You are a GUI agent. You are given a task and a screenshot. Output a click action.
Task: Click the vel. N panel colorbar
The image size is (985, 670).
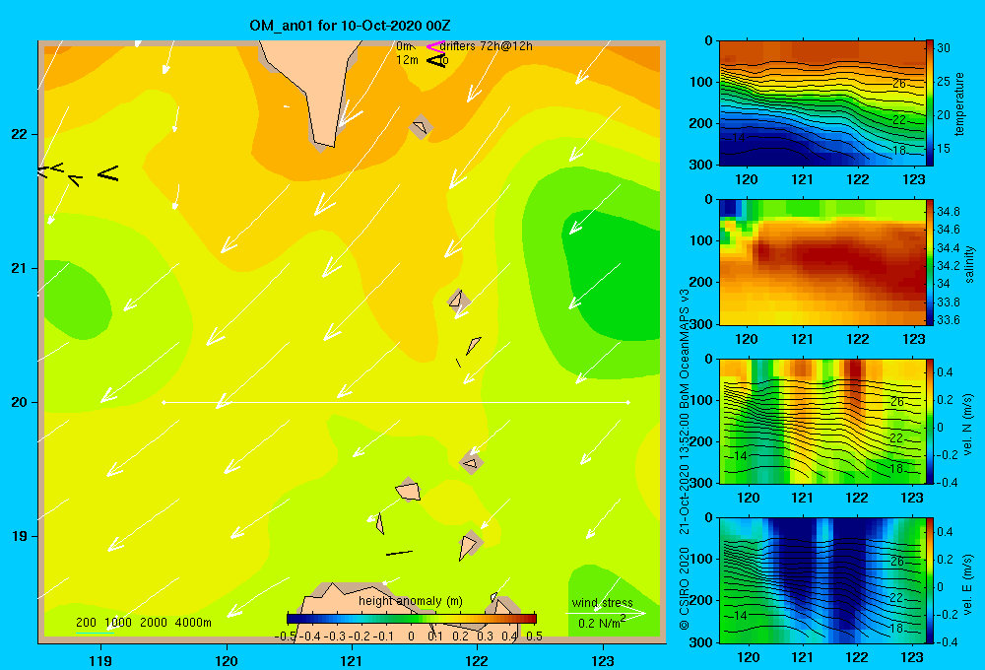point(930,421)
